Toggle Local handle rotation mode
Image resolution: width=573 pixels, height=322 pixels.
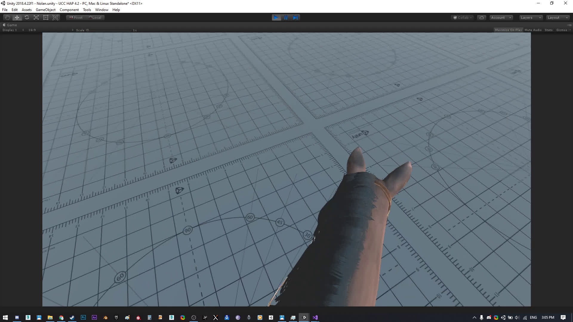[x=95, y=18]
